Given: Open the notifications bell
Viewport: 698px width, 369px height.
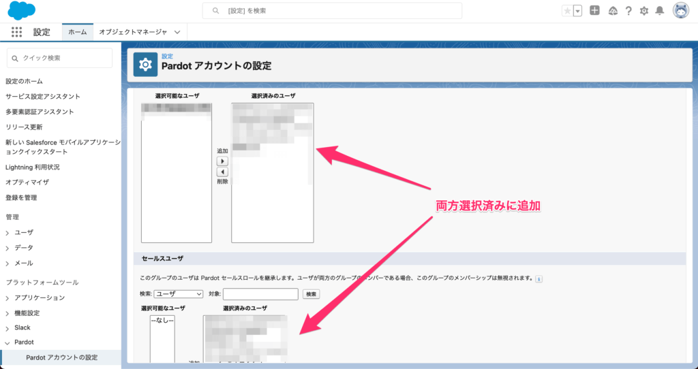Looking at the screenshot, I should (x=660, y=11).
